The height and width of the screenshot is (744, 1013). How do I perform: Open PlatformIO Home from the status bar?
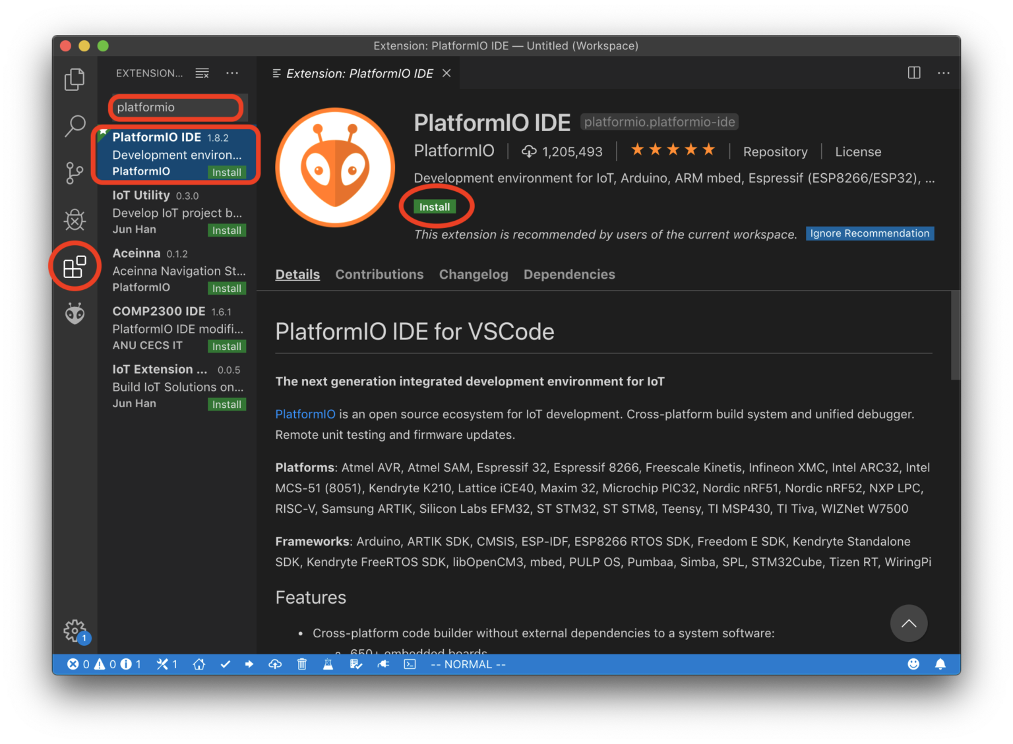(x=199, y=664)
